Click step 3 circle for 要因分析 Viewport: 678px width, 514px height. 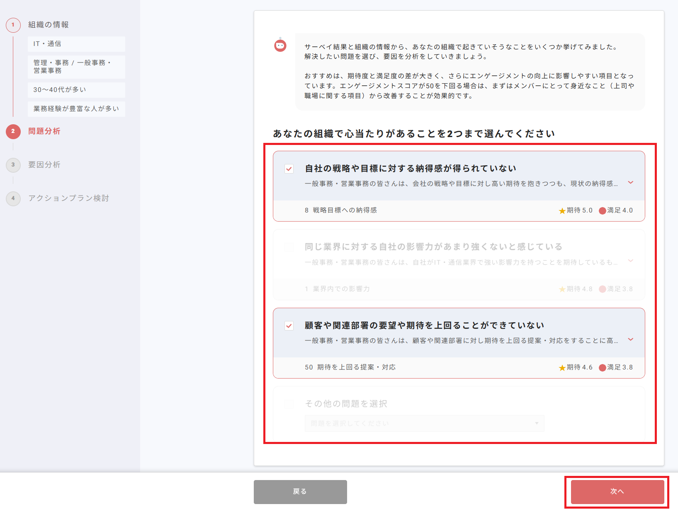pos(13,165)
